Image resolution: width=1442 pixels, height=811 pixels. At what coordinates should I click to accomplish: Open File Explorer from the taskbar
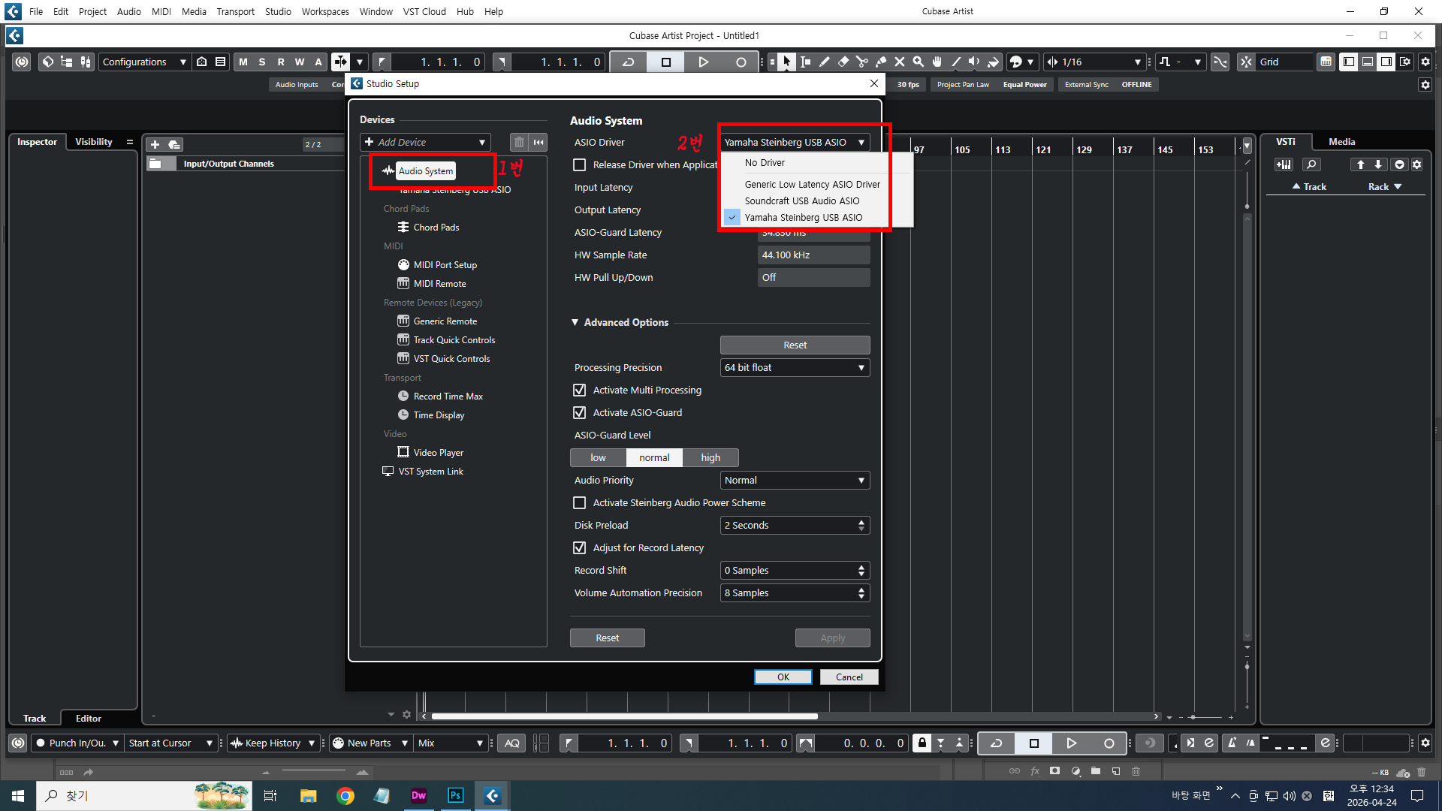309,795
